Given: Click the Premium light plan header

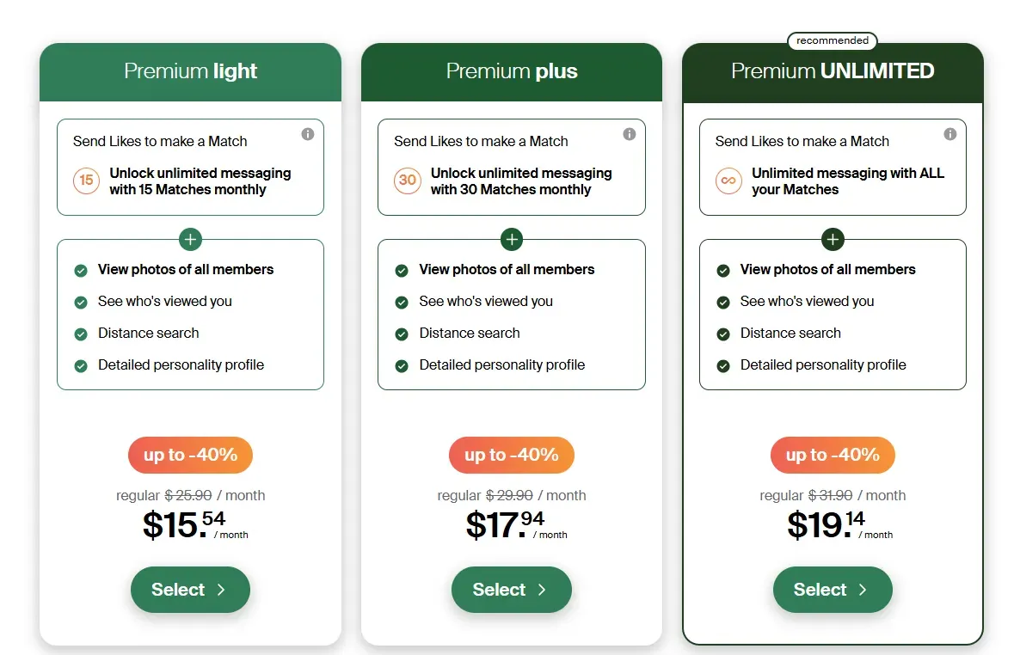Looking at the screenshot, I should 190,71.
